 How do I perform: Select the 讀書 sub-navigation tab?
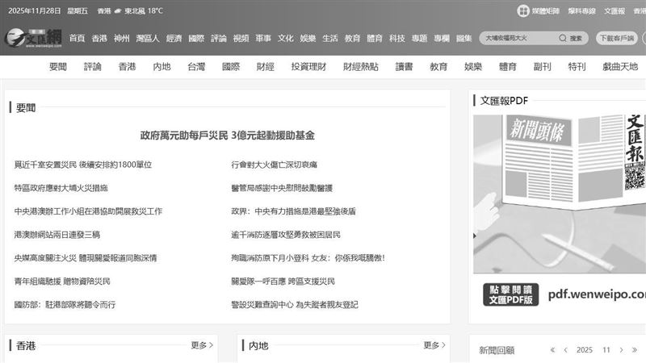tap(404, 67)
